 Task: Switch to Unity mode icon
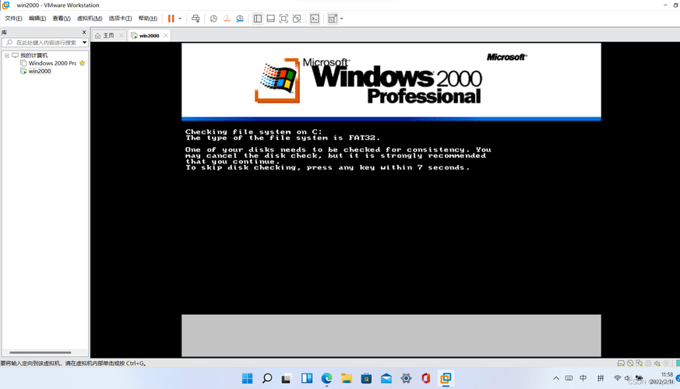[x=297, y=19]
